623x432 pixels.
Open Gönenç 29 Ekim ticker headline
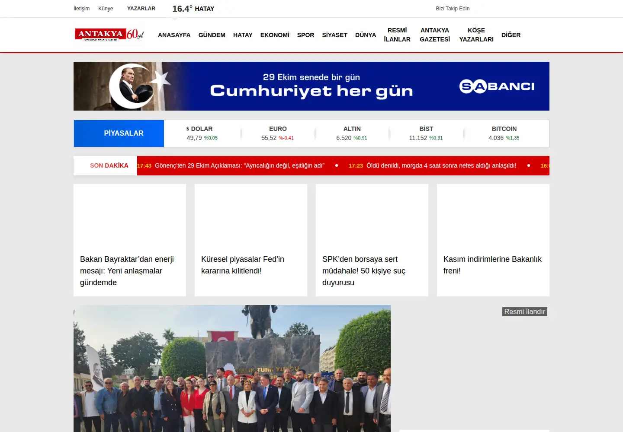coord(240,165)
